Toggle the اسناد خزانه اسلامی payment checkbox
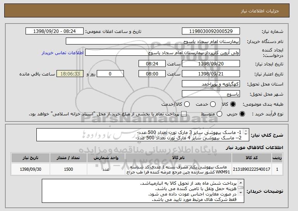The width and height of the screenshot is (298, 211). (184, 114)
